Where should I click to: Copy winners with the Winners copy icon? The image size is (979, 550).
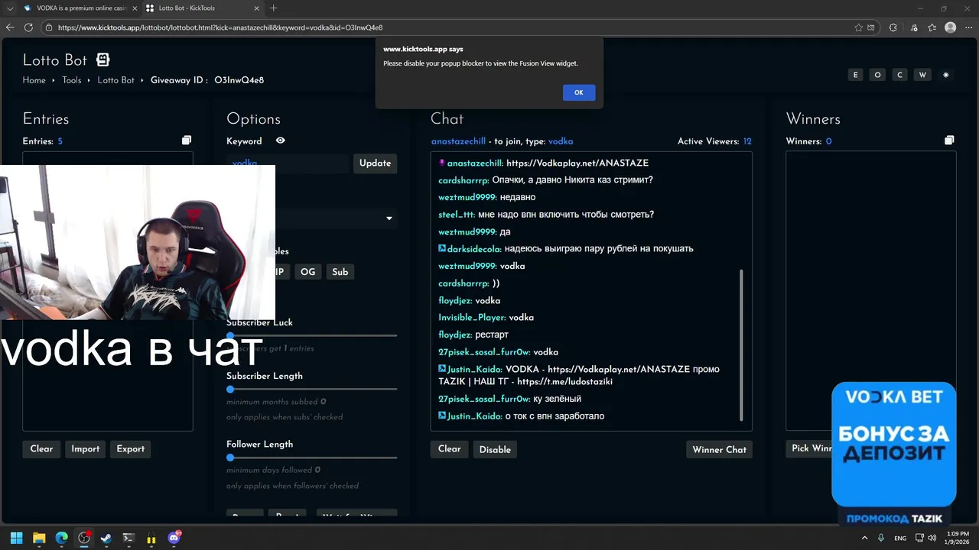click(949, 141)
